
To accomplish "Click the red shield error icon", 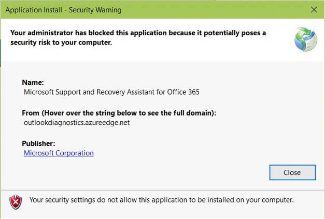I will click(x=16, y=201).
